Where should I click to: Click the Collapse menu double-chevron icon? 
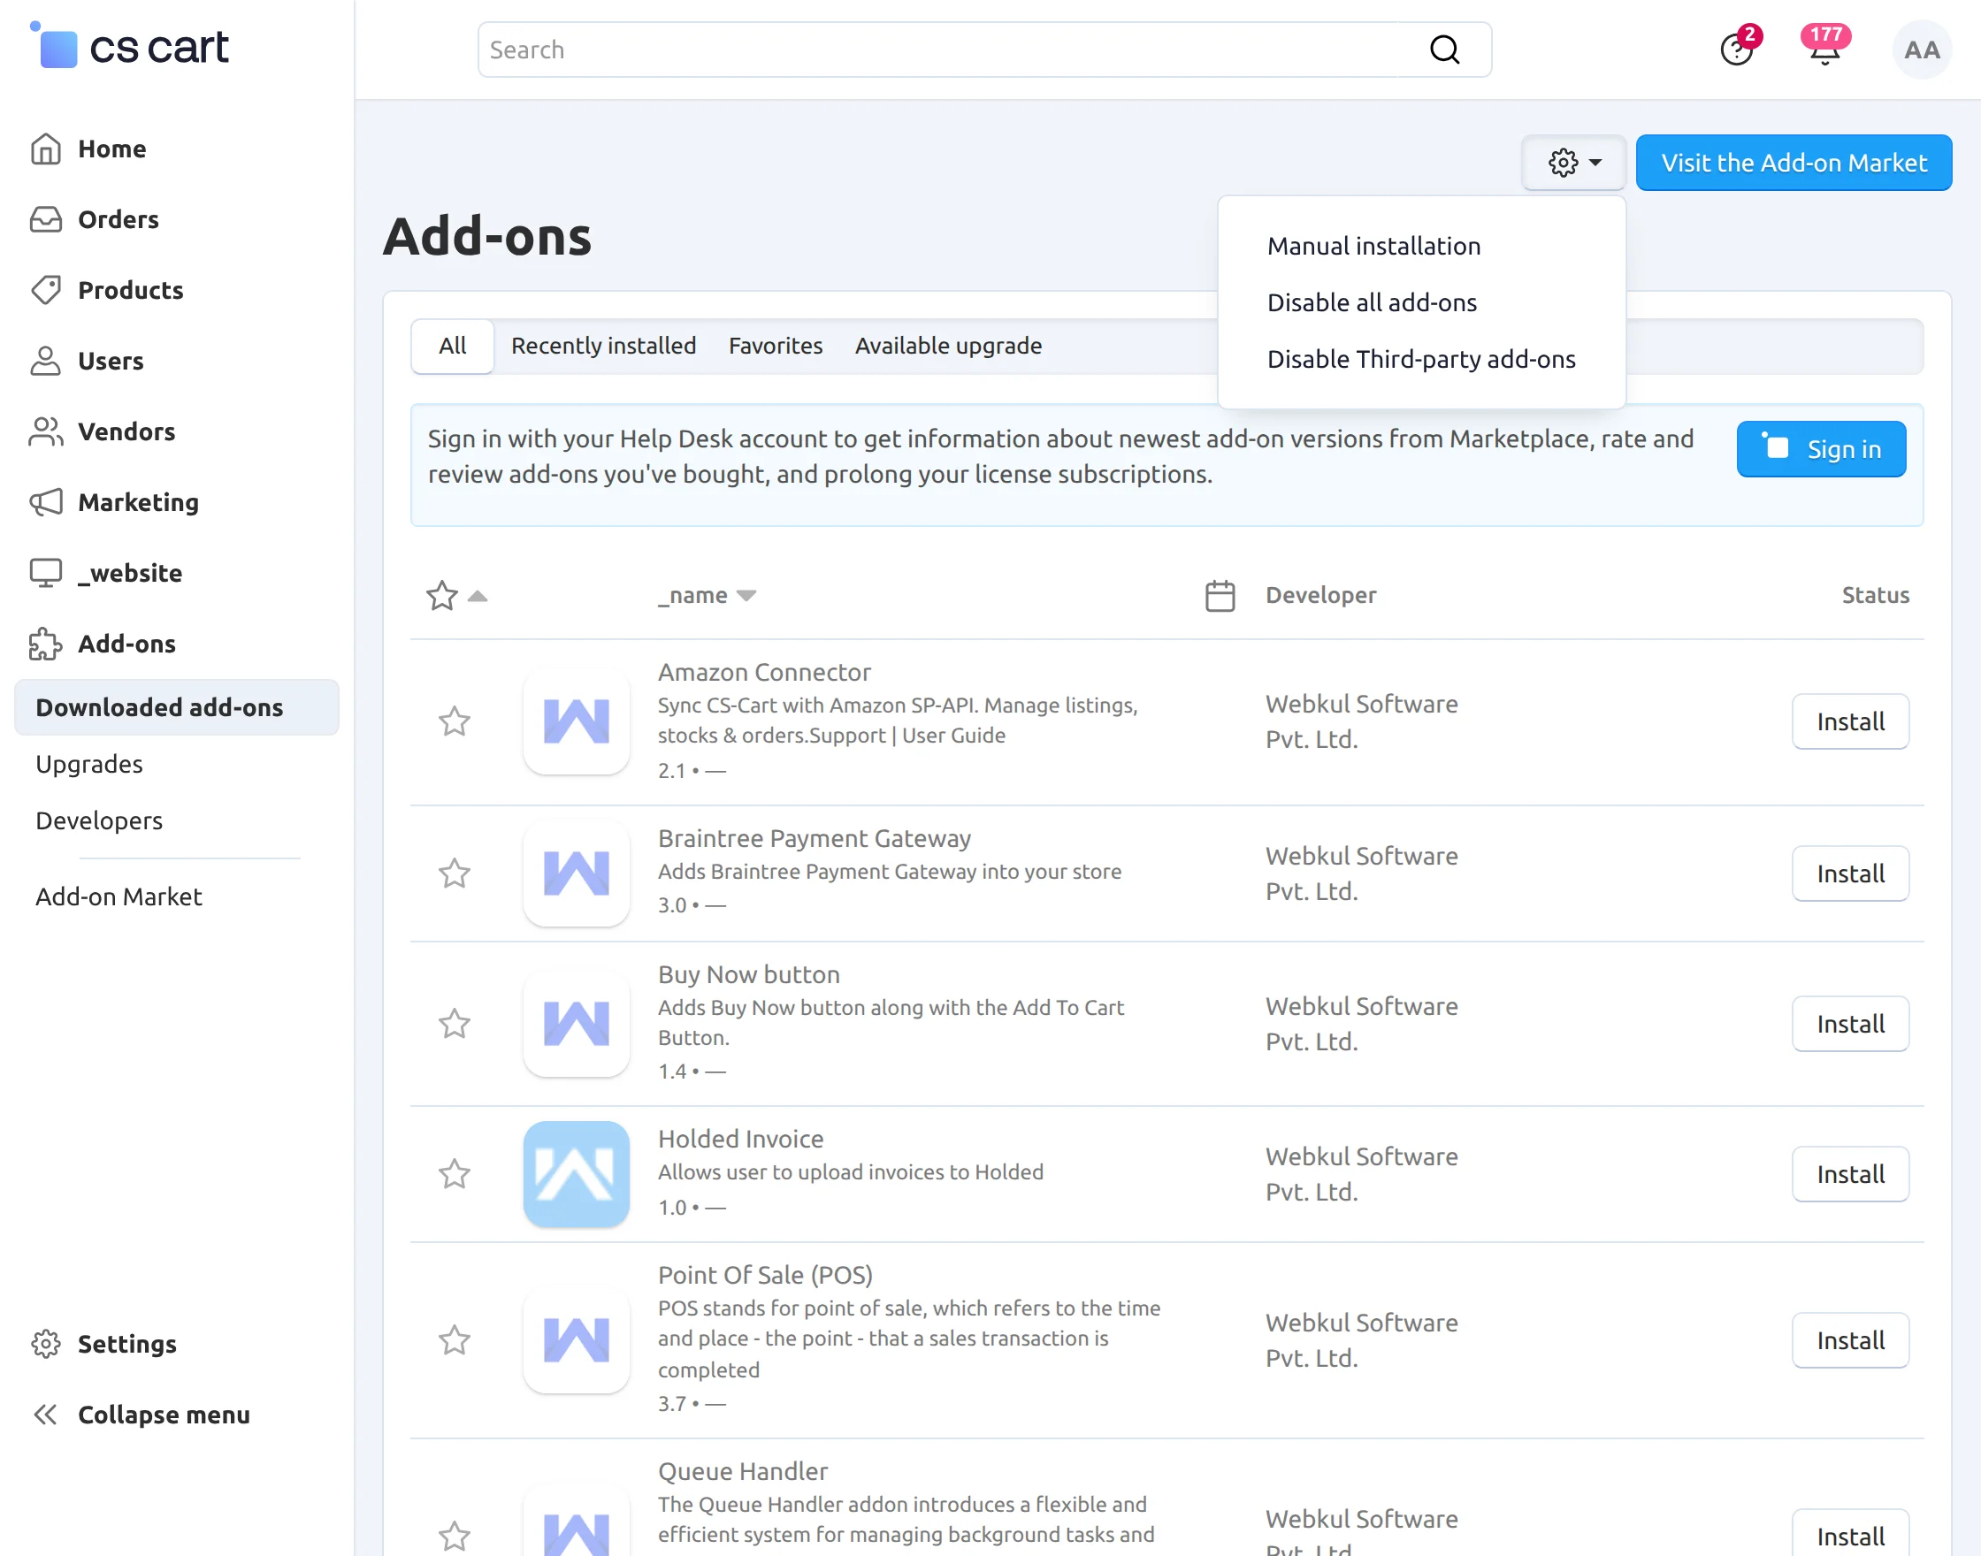pyautogui.click(x=46, y=1414)
